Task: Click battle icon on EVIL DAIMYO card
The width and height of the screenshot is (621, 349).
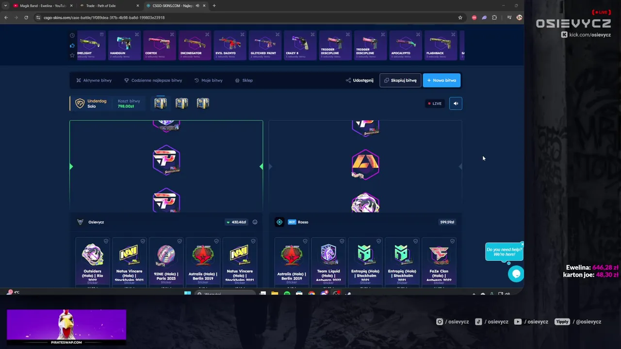Action: pyautogui.click(x=242, y=34)
